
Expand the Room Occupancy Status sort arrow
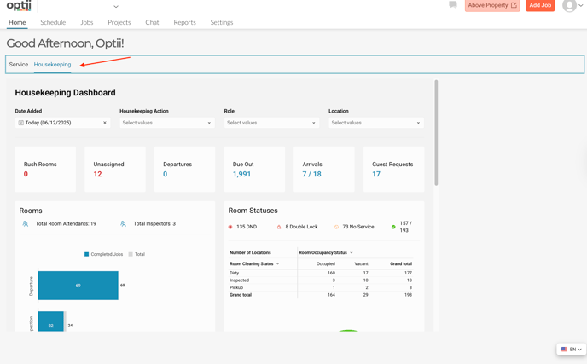tap(352, 253)
